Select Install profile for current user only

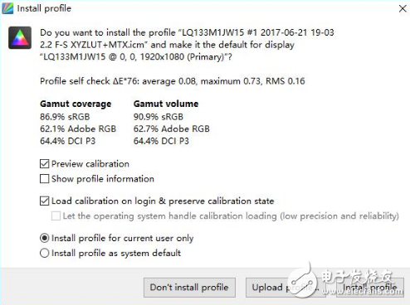44,238
